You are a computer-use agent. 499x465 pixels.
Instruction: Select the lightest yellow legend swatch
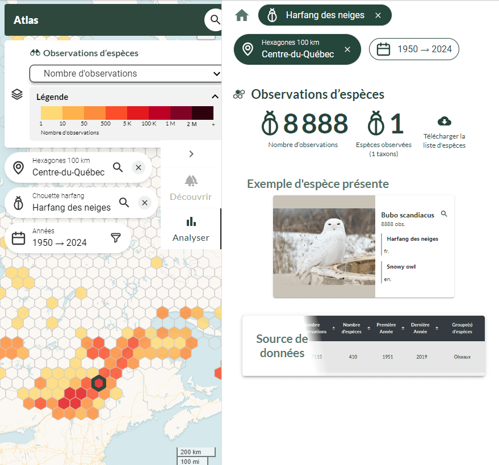click(52, 113)
